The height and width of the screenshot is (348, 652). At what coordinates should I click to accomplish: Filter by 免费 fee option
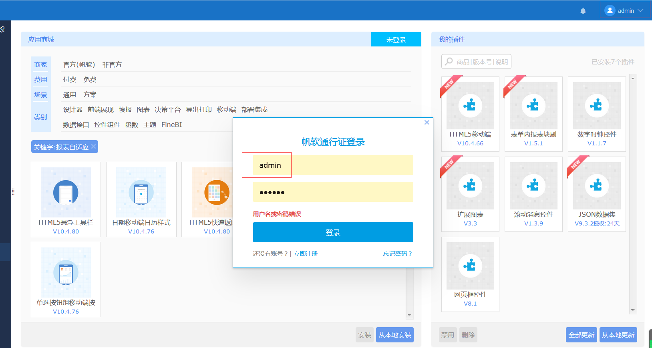(x=90, y=80)
